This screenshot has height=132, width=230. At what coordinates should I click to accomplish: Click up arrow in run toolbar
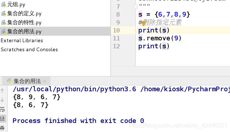click(x=2, y=91)
